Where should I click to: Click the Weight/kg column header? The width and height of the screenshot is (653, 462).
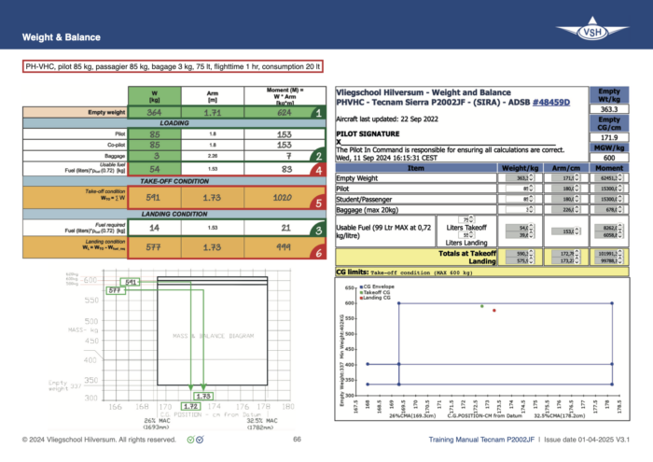point(520,168)
